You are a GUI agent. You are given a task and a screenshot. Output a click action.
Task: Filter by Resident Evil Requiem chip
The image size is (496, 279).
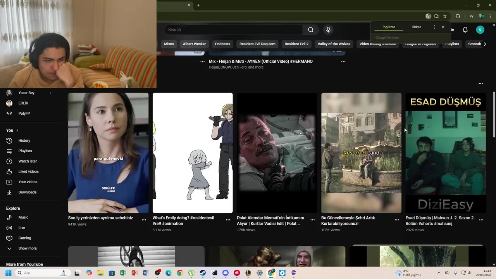(x=257, y=44)
